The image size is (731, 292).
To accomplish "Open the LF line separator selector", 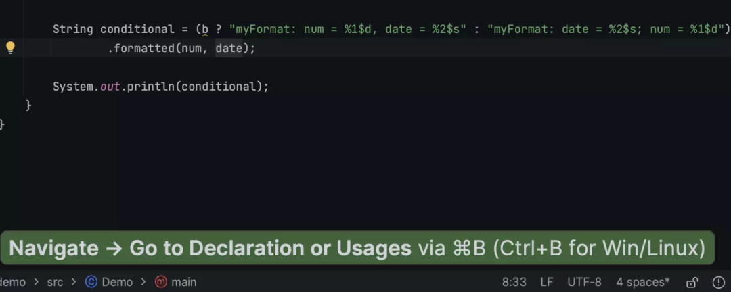I will click(546, 282).
